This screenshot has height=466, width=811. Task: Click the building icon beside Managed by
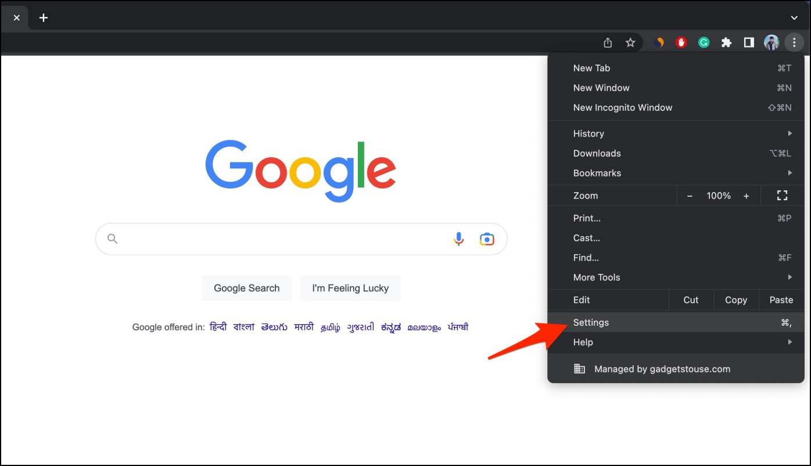579,369
